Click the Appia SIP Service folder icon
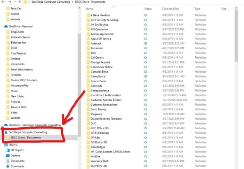244x169 pixels. coord(88,38)
